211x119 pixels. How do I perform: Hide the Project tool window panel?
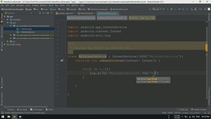click(x=52, y=13)
